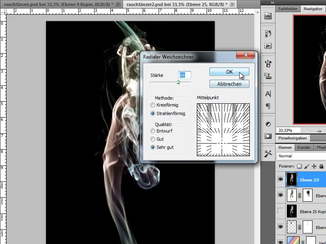Switch to the Kanäle tab
Screen dimensions: 326x244
304,148
